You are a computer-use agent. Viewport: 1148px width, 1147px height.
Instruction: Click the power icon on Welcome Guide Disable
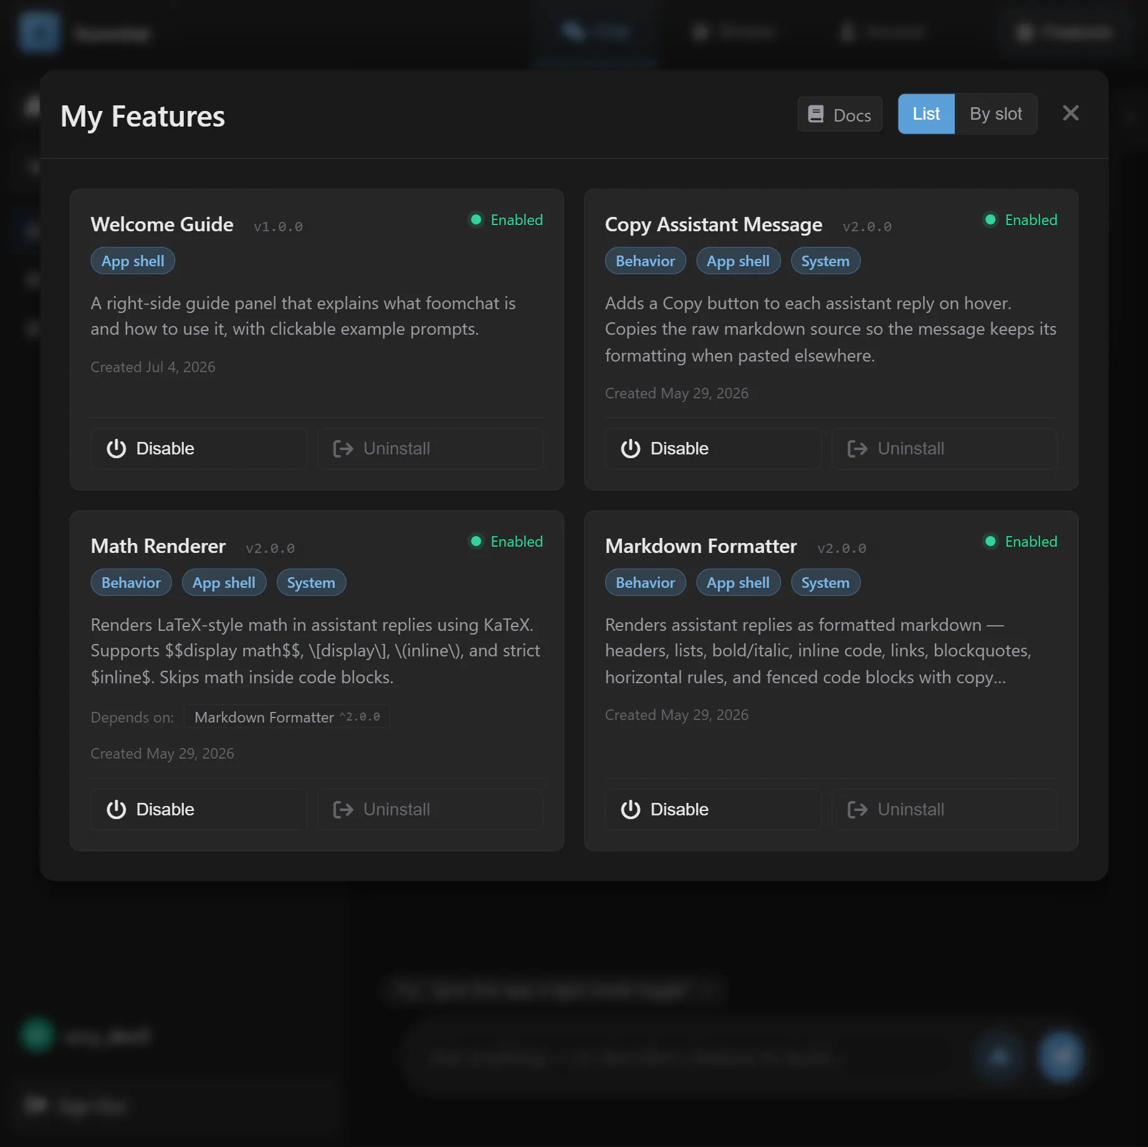coord(117,449)
